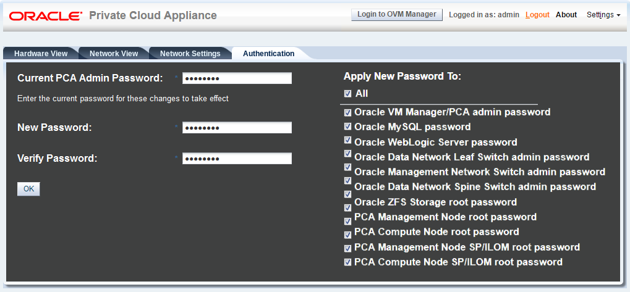Image resolution: width=630 pixels, height=292 pixels.
Task: Submit changes with the OK button
Action: (x=28, y=189)
